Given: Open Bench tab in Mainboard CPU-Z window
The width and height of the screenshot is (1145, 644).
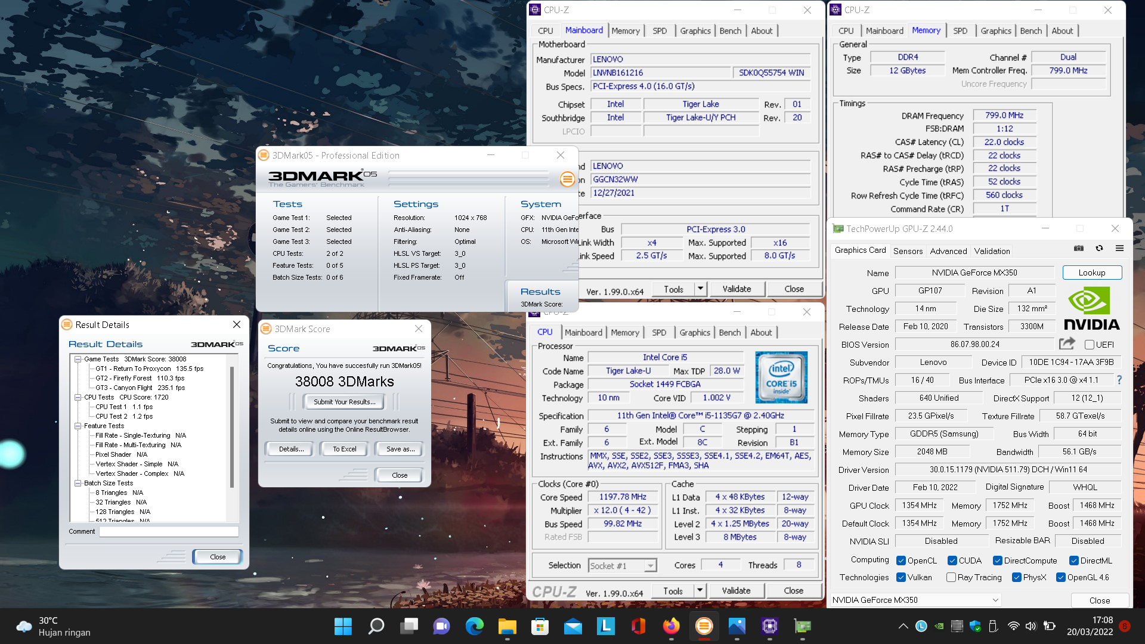Looking at the screenshot, I should pyautogui.click(x=731, y=31).
